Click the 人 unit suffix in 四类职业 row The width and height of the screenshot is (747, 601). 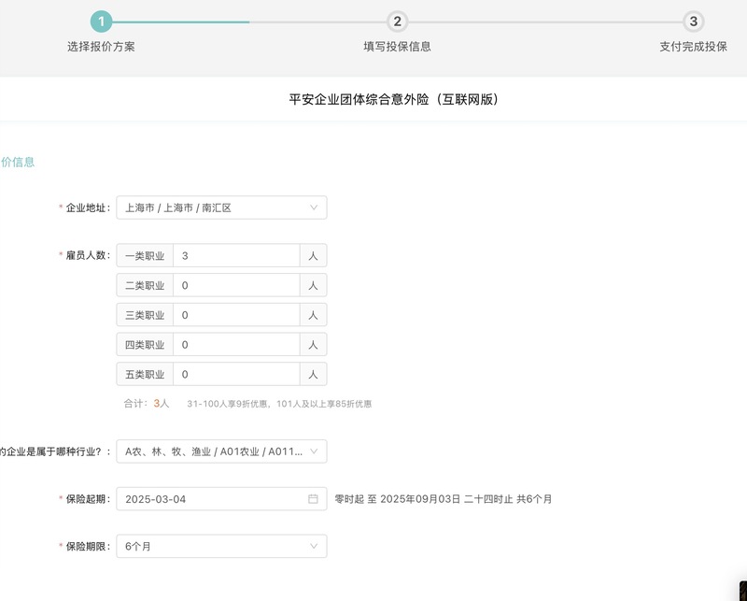(x=313, y=344)
